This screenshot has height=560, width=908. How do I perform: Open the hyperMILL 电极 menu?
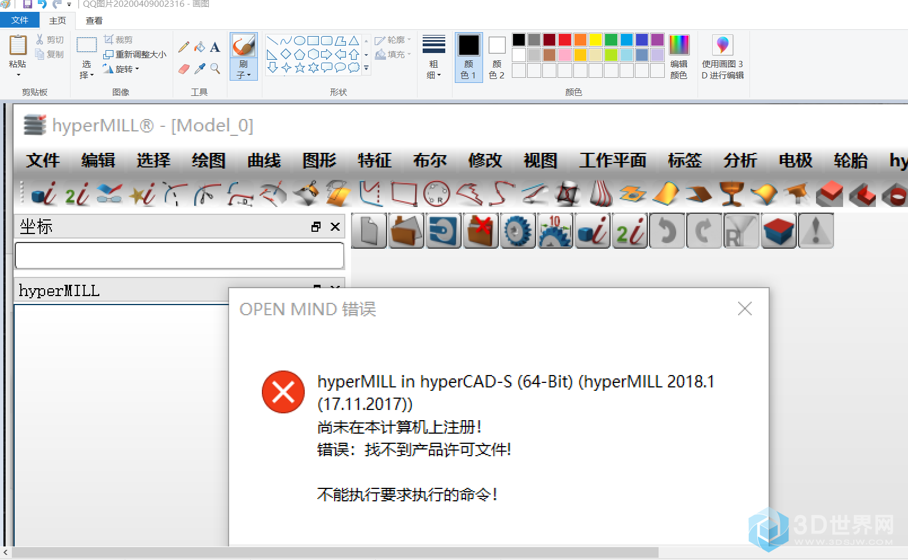(796, 161)
